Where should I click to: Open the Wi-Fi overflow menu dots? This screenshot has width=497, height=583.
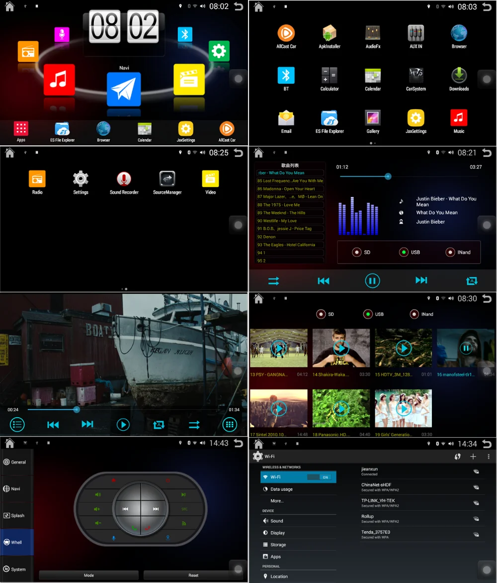[x=489, y=456]
